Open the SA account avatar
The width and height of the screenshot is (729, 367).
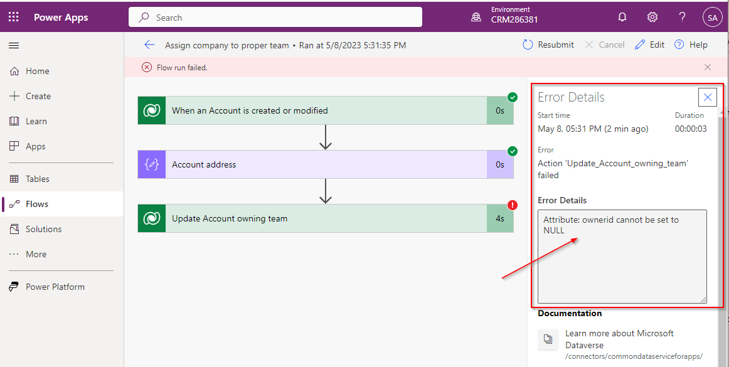(x=712, y=18)
